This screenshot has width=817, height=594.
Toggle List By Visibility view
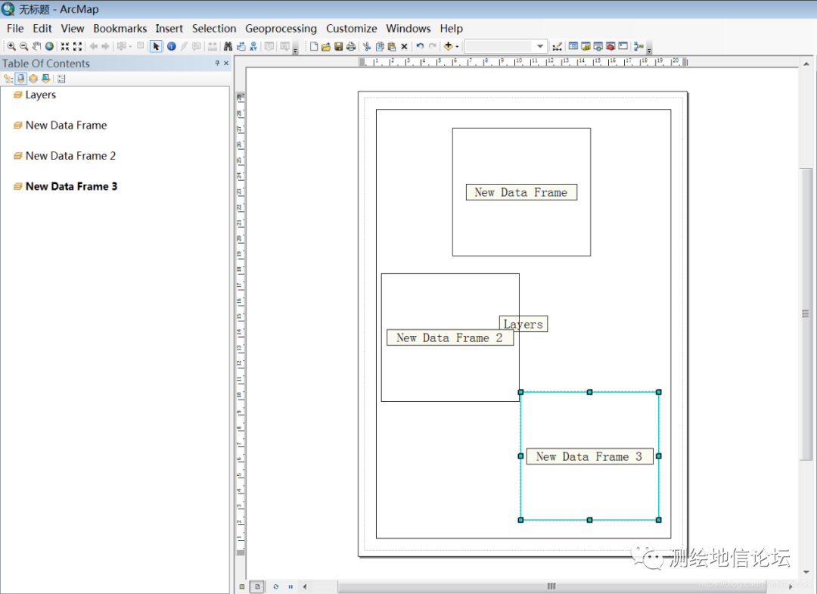pyautogui.click(x=33, y=79)
